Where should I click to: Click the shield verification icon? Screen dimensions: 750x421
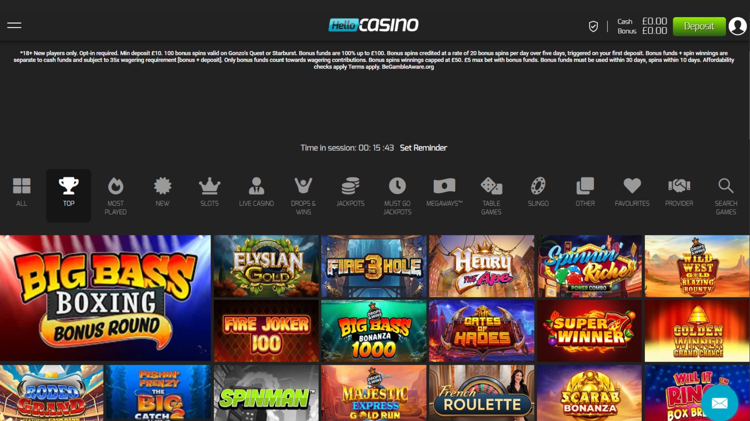coord(593,27)
